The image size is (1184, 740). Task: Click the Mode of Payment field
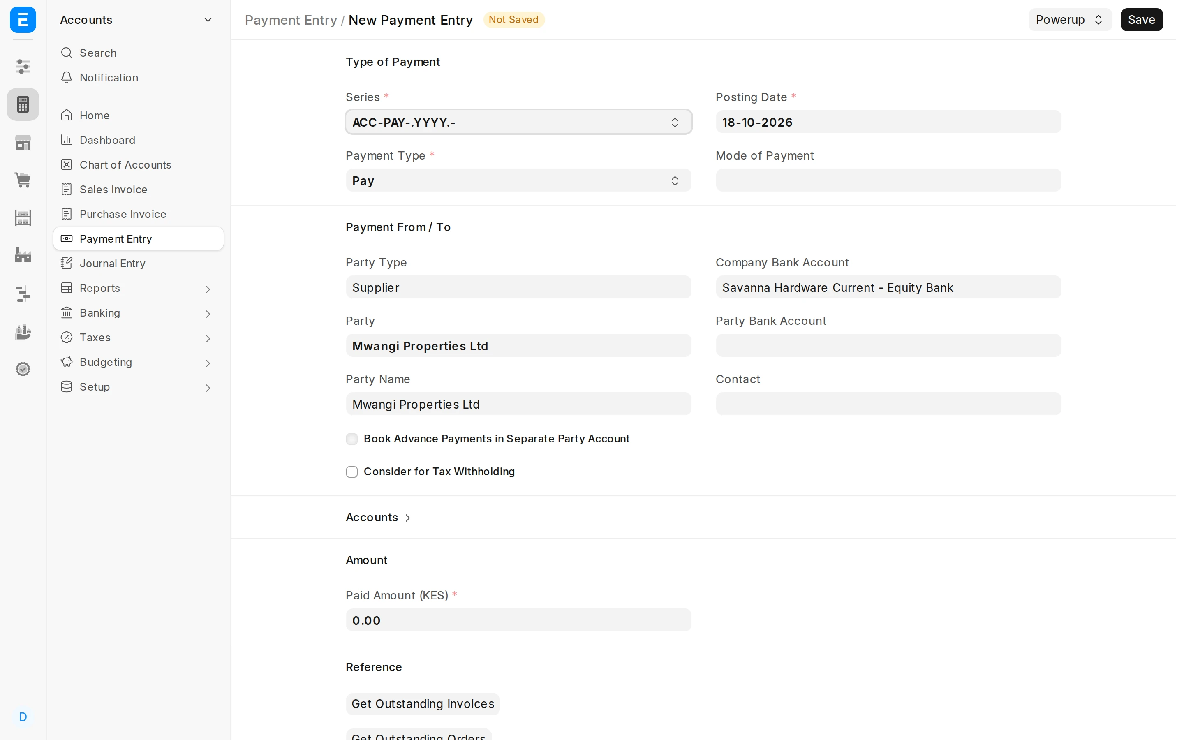point(888,180)
